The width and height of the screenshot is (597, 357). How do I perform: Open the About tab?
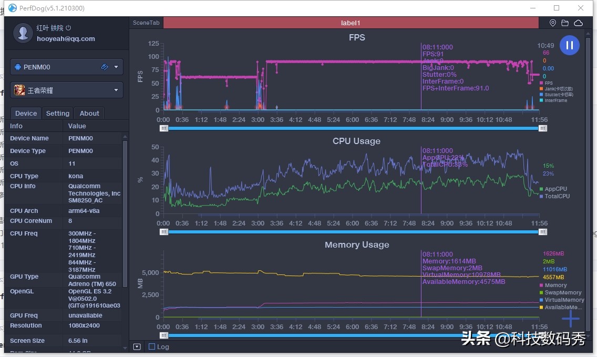(x=89, y=113)
